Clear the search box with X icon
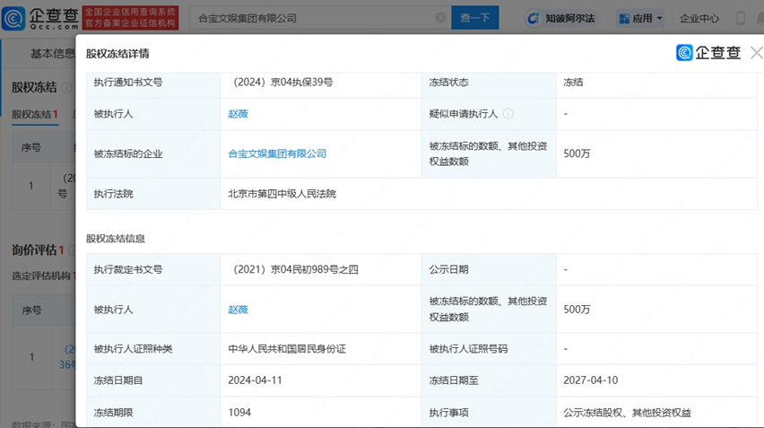764x428 pixels. pyautogui.click(x=440, y=18)
